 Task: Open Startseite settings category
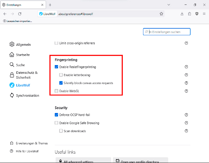click(20, 55)
